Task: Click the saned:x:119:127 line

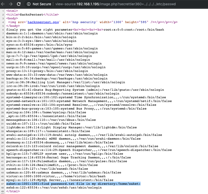Action: tap(47, 169)
